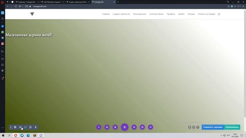Image resolution: width=246 pixels, height=138 pixels.
Task: Open page settings gear in purple toolbar
Action: click(134, 127)
